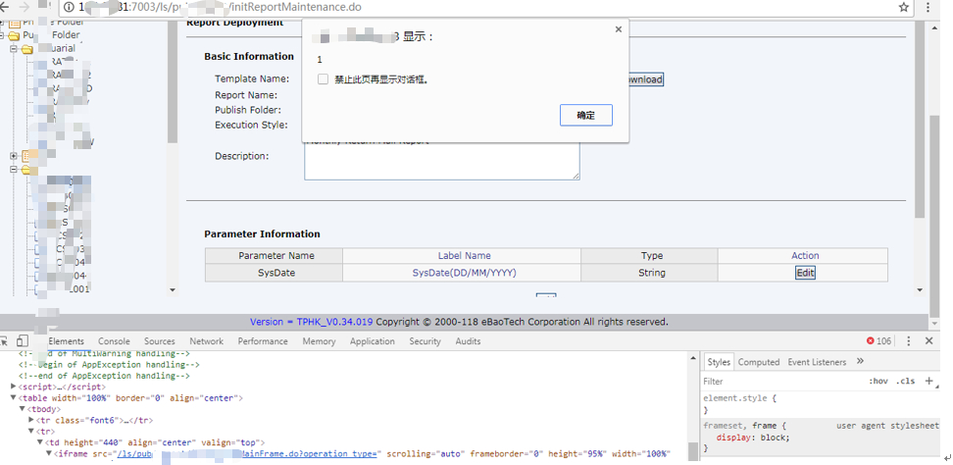
Task: Add new style rule plus icon
Action: (x=928, y=381)
